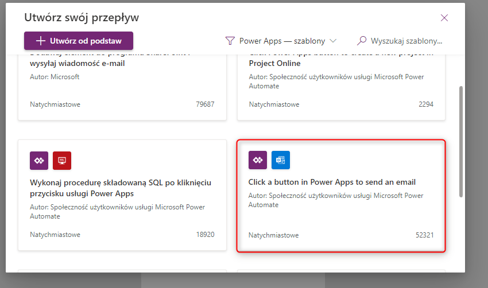Click Power Apps icon on send email card
Screen dimensions: 488x288
coord(258,160)
